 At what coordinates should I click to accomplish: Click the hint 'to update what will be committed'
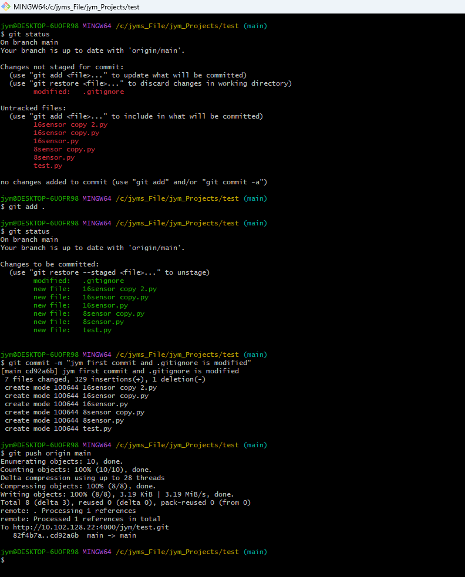click(x=179, y=75)
